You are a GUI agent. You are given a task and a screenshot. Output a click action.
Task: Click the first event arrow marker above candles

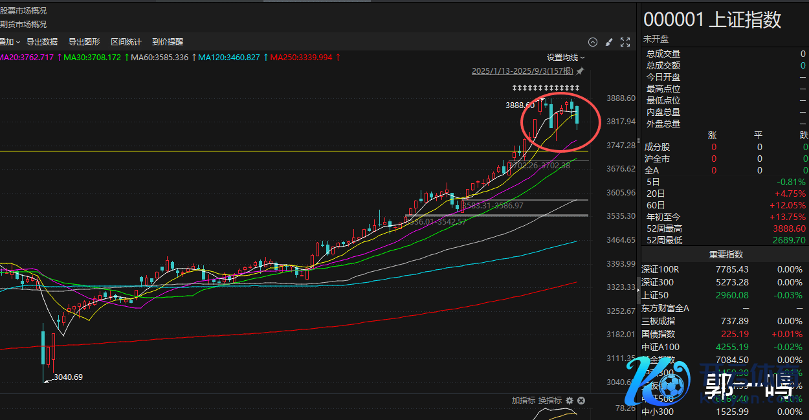[515, 87]
